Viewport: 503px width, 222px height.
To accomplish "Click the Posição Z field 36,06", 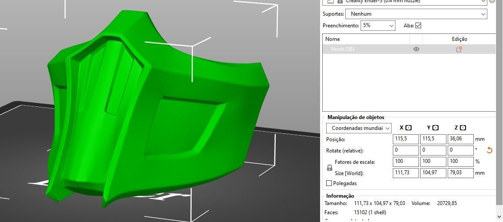I will point(461,139).
